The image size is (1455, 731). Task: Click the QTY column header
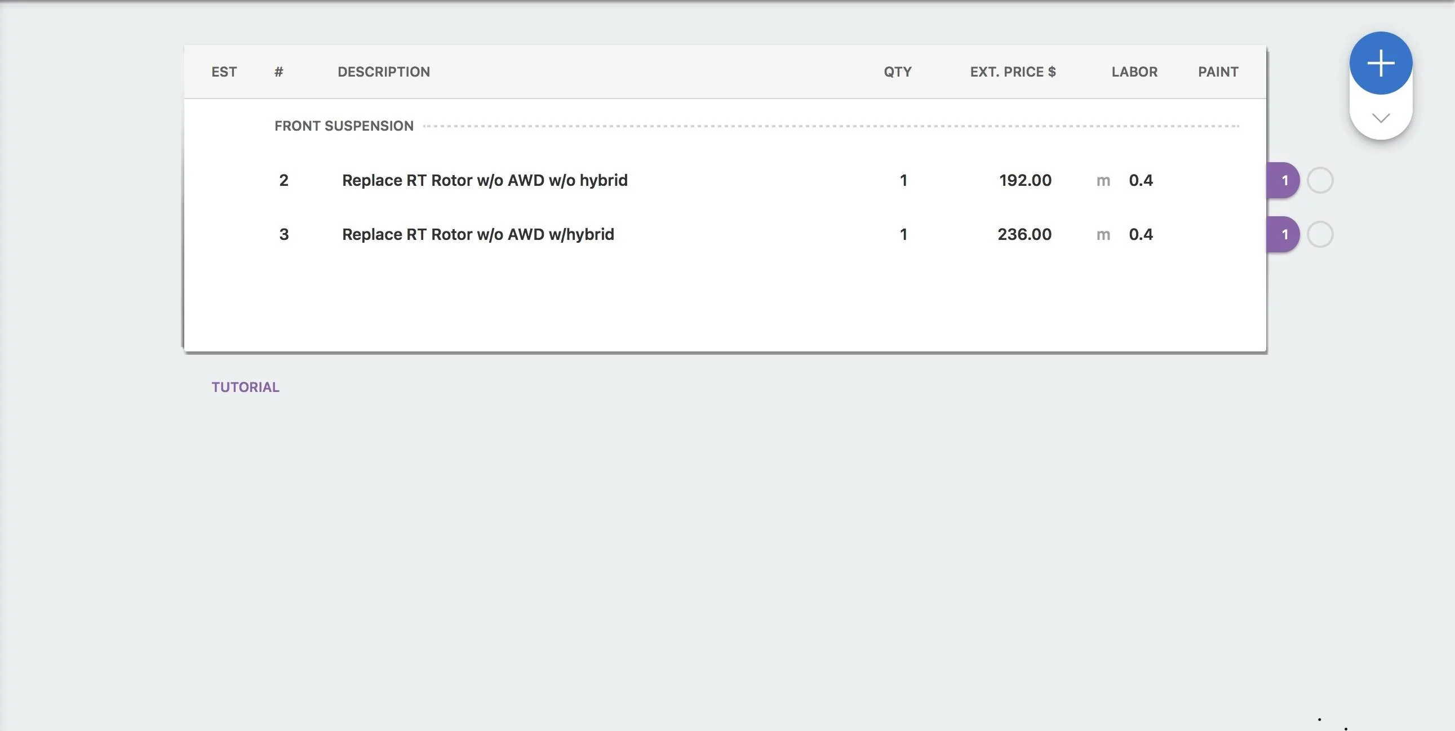(898, 72)
